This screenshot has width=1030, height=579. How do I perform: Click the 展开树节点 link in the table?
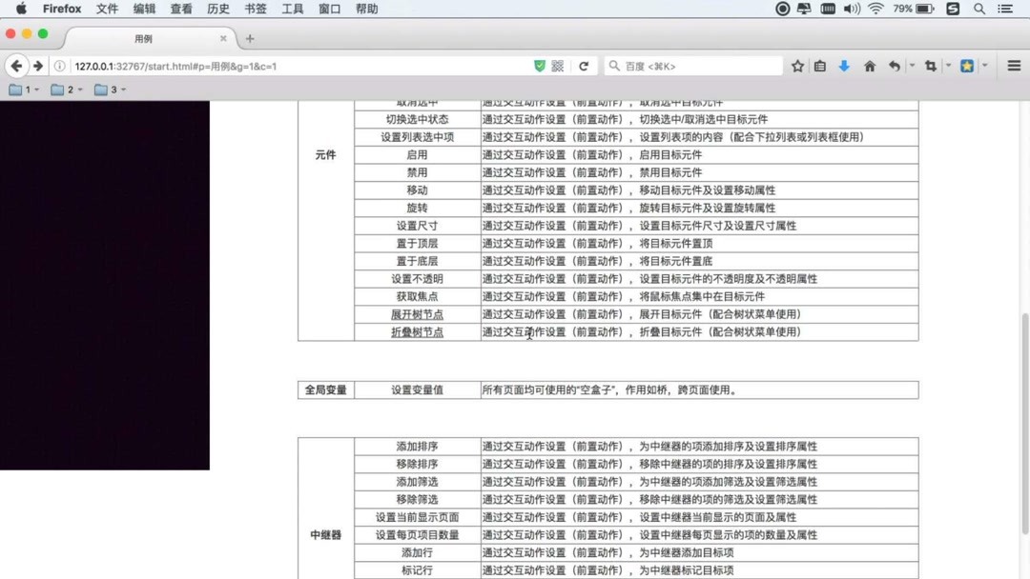(417, 314)
